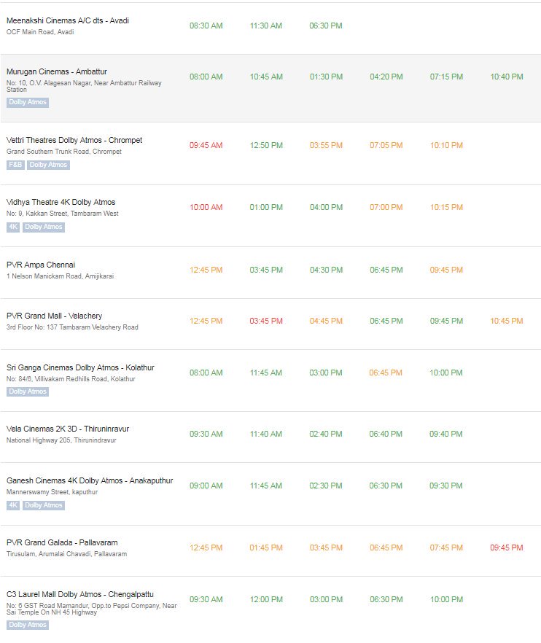Open PVR Grand Mall - Velachery

54,316
